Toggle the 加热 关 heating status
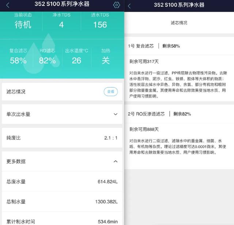The image size is (234, 225). tap(106, 61)
